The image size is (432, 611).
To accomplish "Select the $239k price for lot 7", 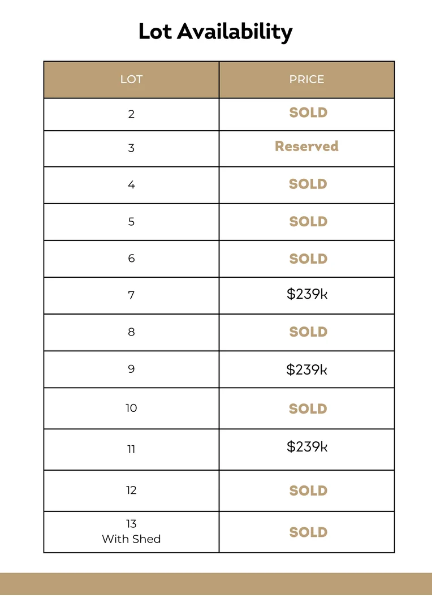I will (307, 294).
